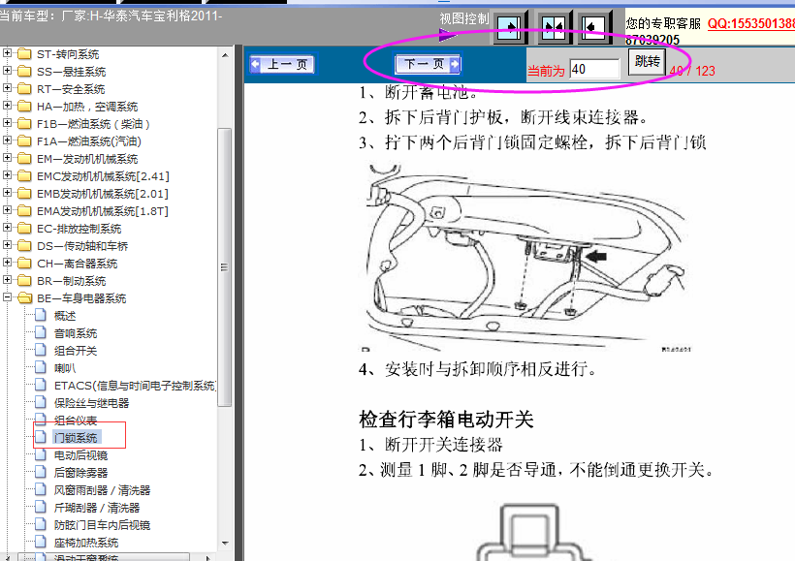The height and width of the screenshot is (561, 795).
Task: Select the open BE—车身电器系统 folder icon
Action: tap(24, 298)
